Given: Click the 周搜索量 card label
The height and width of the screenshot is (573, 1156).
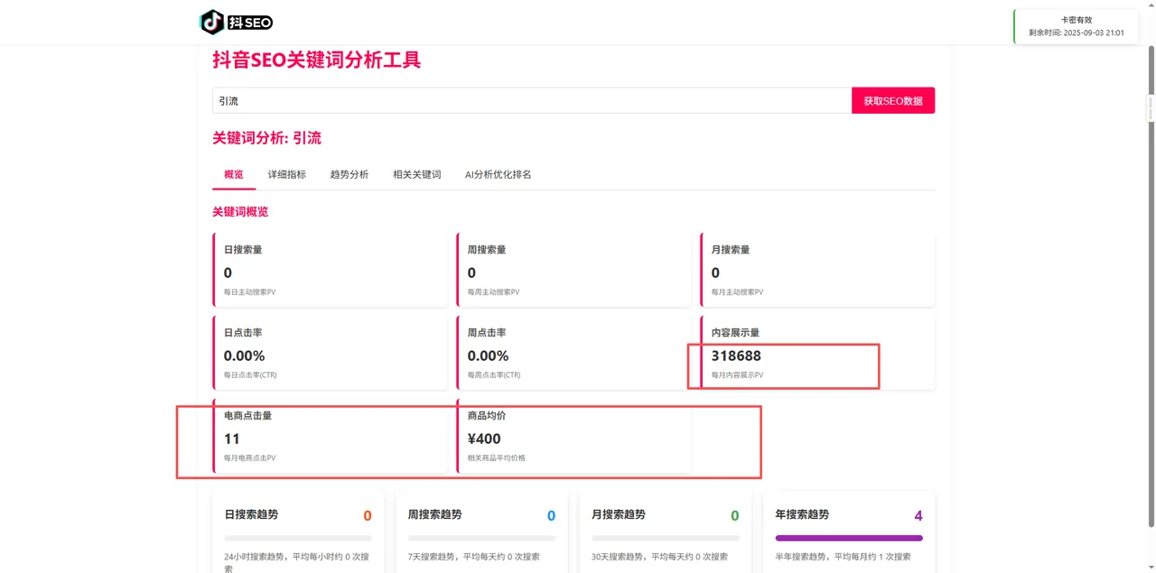Looking at the screenshot, I should point(487,250).
